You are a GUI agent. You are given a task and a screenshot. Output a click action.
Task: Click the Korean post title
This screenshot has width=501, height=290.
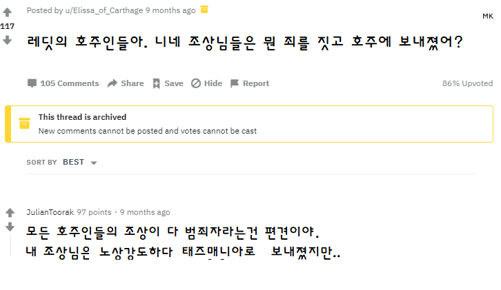click(x=245, y=43)
